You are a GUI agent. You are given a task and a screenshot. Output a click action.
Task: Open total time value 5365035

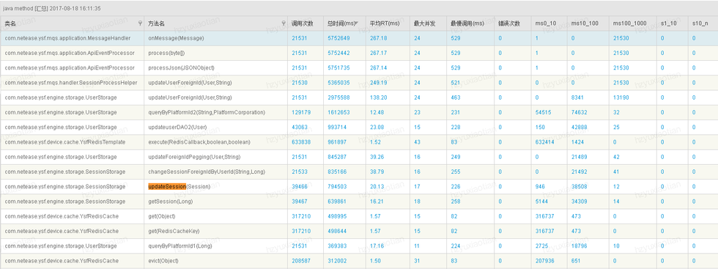click(x=338, y=83)
